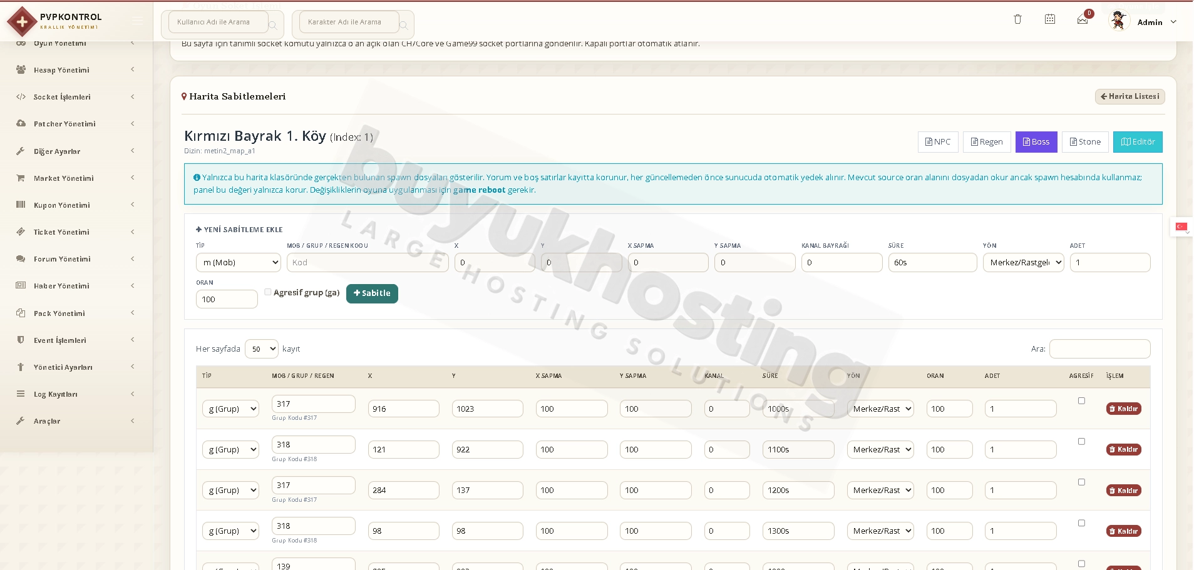Image resolution: width=1194 pixels, height=570 pixels.
Task: Click Kaldır in the 1200s row
Action: pyautogui.click(x=1124, y=491)
